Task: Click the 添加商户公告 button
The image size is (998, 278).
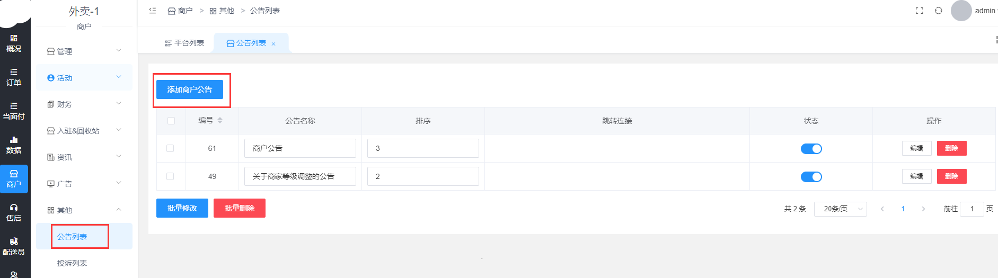Action: (x=190, y=89)
